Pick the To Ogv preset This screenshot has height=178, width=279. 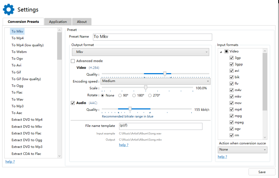pos(17,59)
